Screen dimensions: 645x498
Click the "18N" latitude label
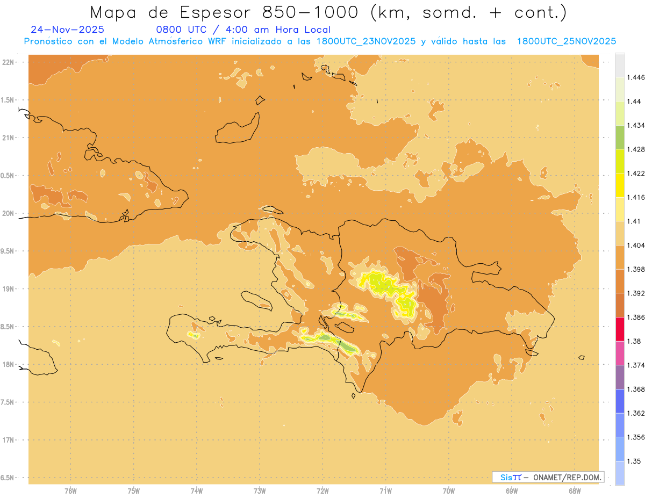coord(8,364)
